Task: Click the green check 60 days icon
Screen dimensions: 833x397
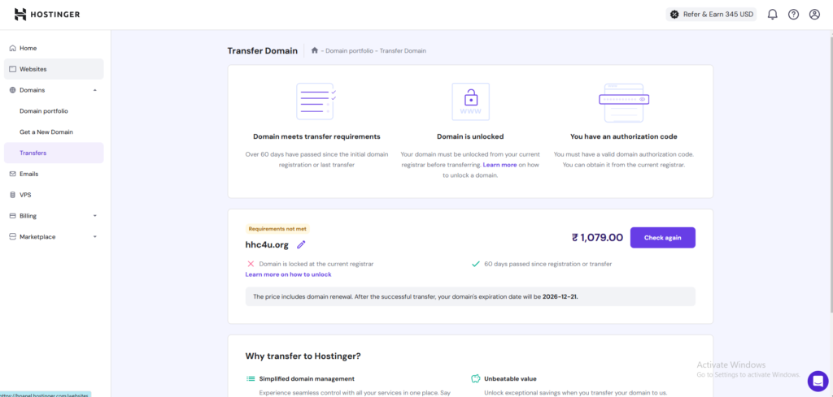Action: [476, 263]
